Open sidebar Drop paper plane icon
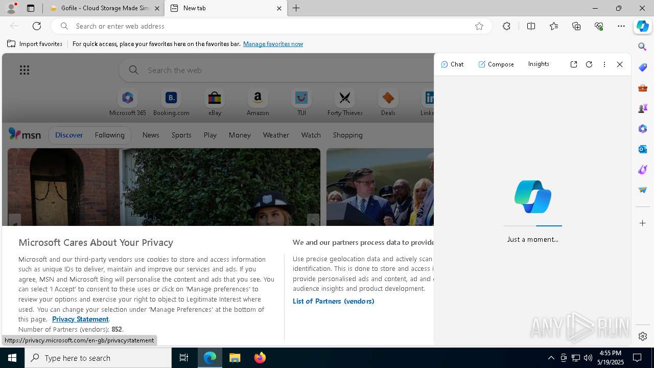Screen dimensions: 654x368 coord(643,190)
